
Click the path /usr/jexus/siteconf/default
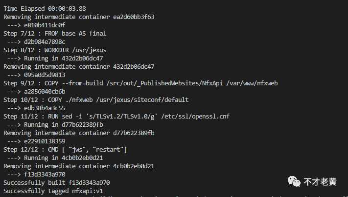click(142, 100)
